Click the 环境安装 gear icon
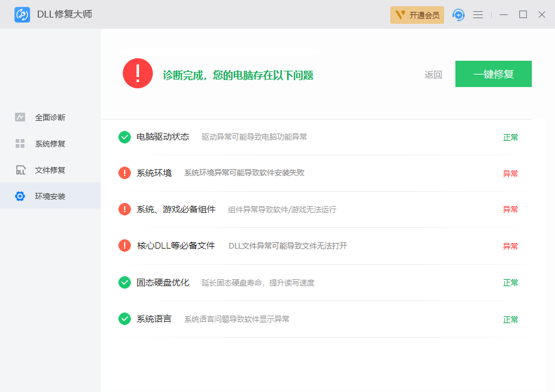Screen dimensions: 555x392 (x=20, y=196)
